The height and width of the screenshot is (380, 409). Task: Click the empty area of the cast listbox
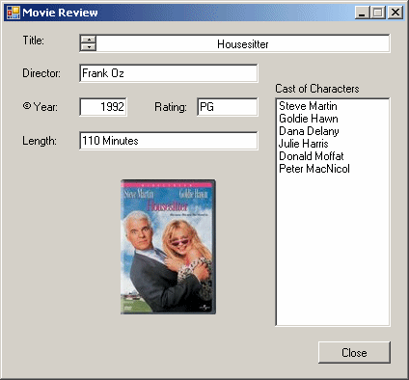(x=333, y=251)
